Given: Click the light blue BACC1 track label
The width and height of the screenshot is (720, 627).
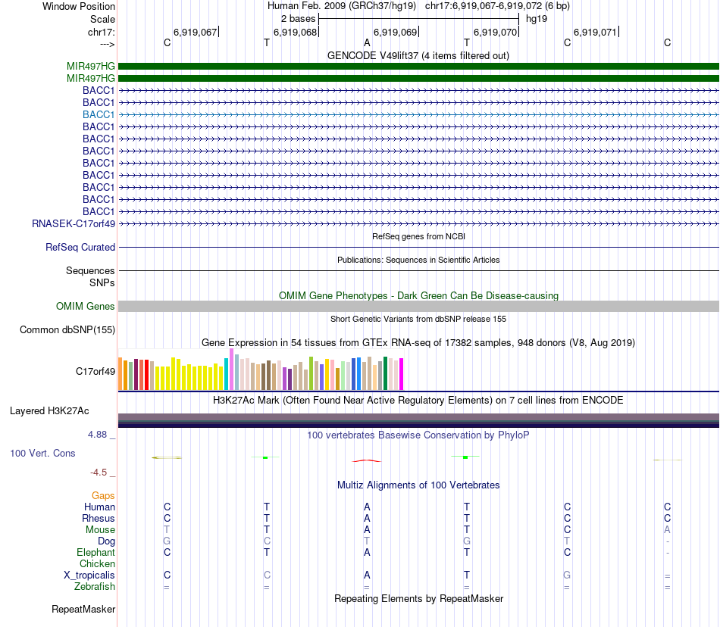Looking at the screenshot, I should pyautogui.click(x=99, y=114).
